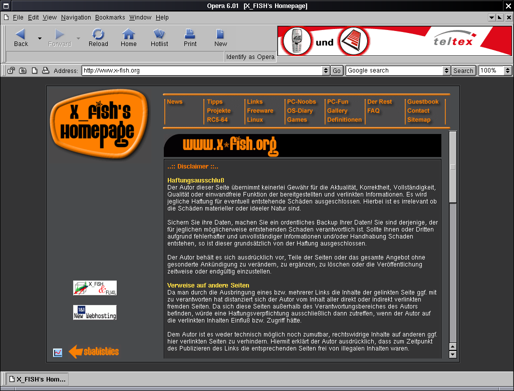This screenshot has height=391, width=514.
Task: Click the statistics chart icon in sidebar
Action: point(58,352)
